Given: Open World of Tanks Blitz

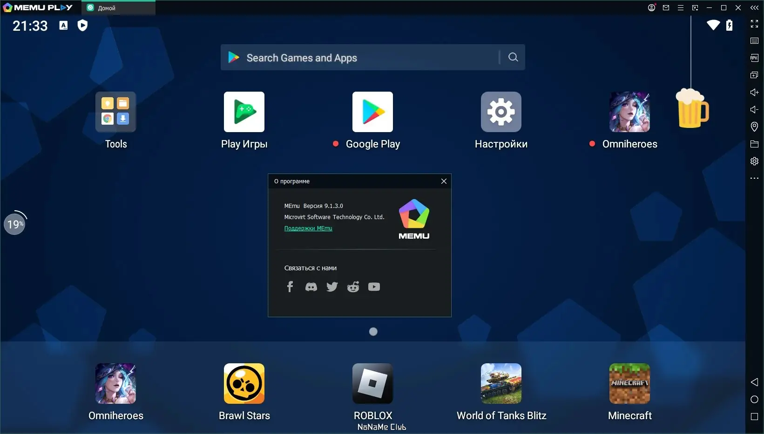Looking at the screenshot, I should coord(501,383).
